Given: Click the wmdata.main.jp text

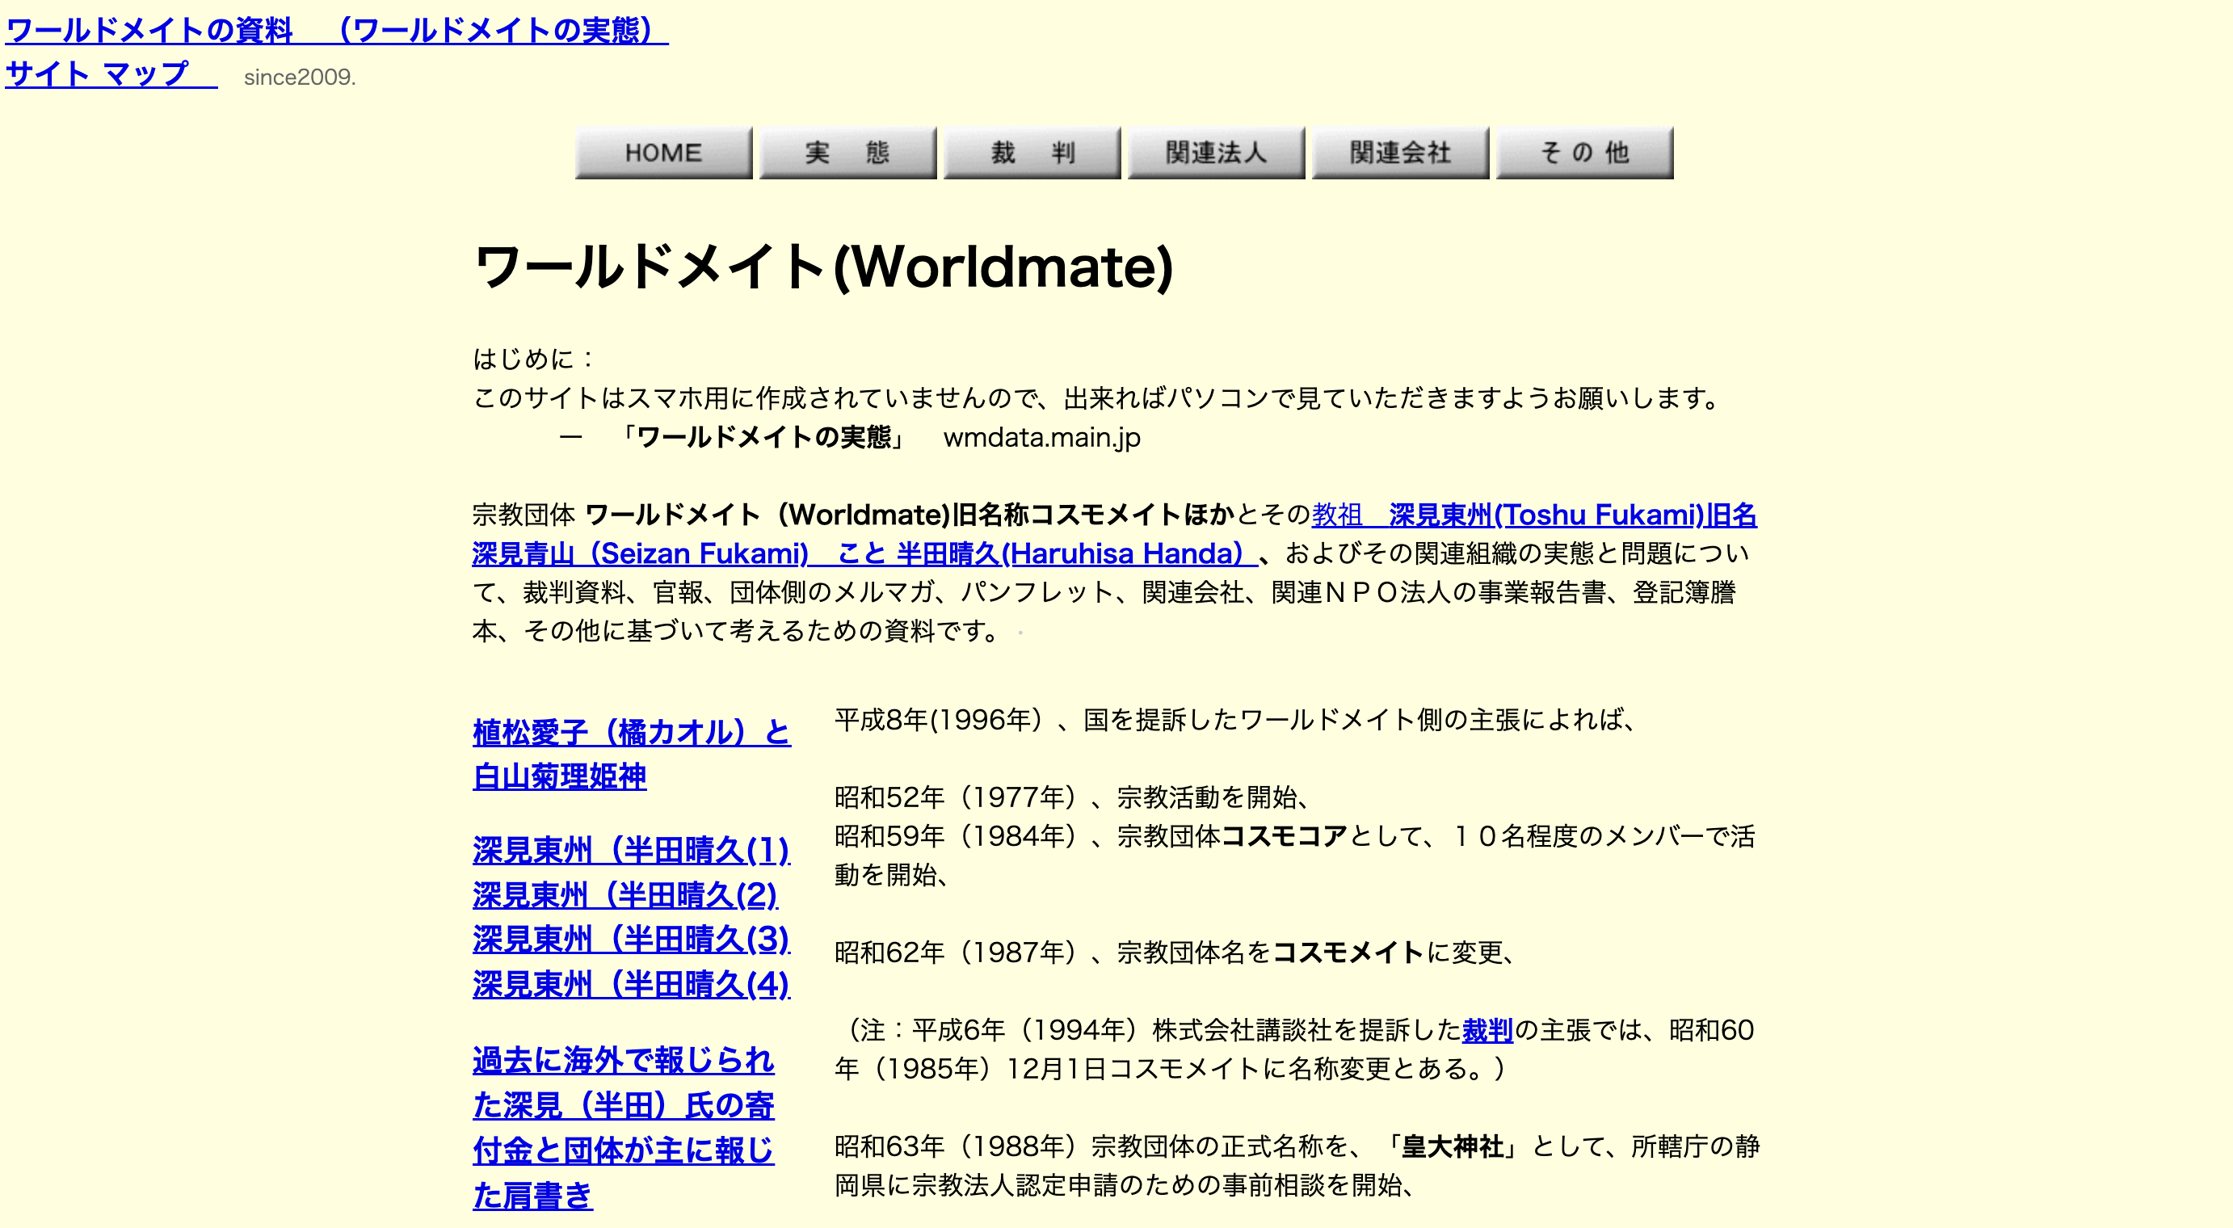Looking at the screenshot, I should click(x=1042, y=438).
